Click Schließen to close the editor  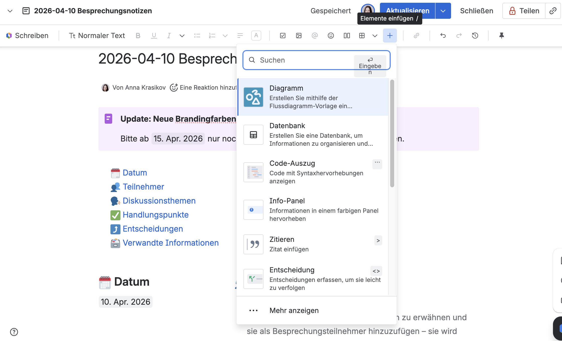[x=477, y=11]
